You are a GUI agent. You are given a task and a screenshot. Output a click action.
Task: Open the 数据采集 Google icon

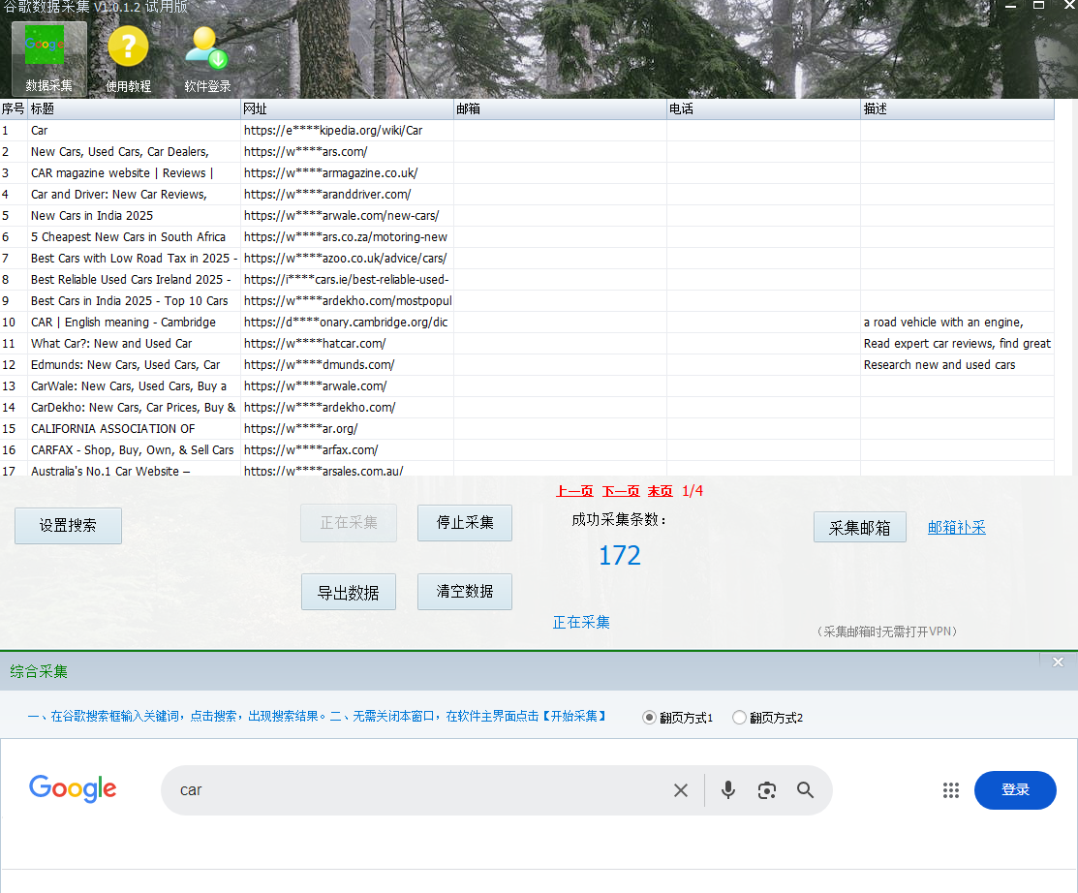pos(48,59)
